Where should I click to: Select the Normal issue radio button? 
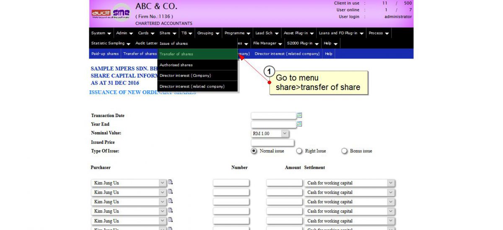click(x=254, y=151)
